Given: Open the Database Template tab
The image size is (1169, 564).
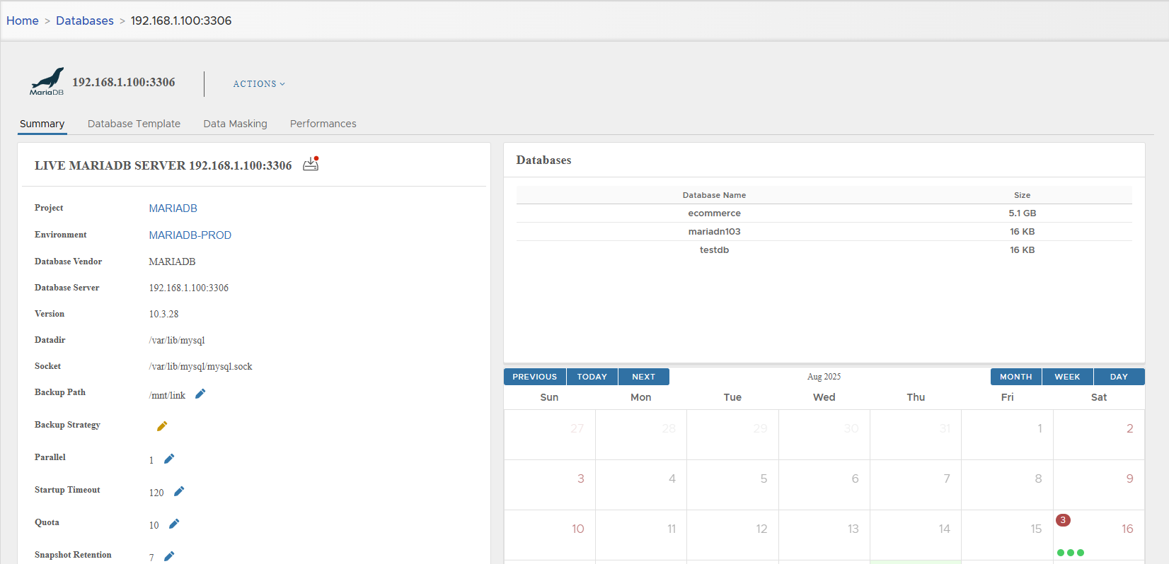Looking at the screenshot, I should pyautogui.click(x=134, y=124).
